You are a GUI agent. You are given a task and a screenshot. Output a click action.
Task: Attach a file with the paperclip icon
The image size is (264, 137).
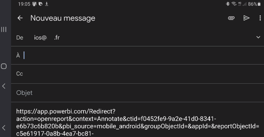[231, 18]
